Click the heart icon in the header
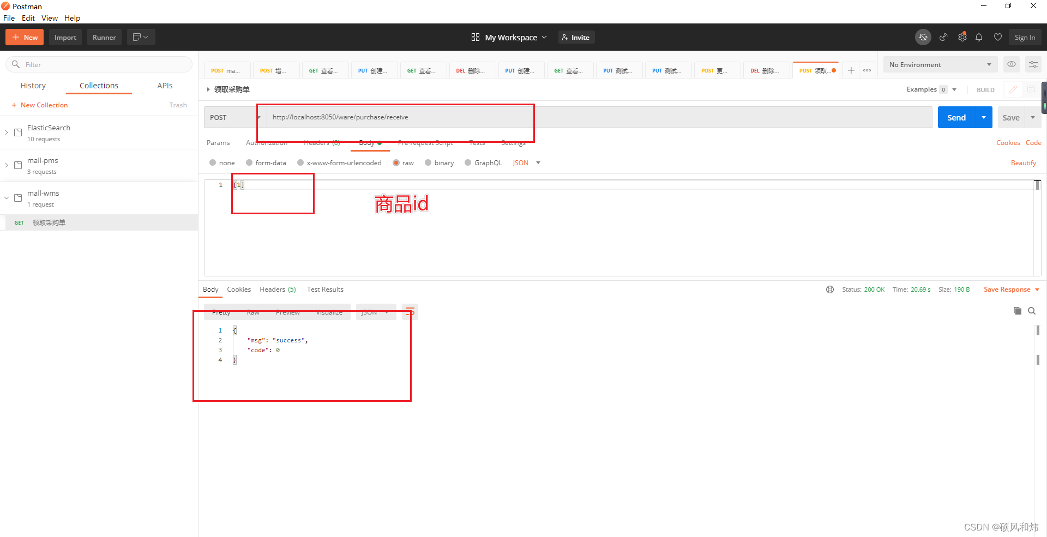This screenshot has height=537, width=1047. coord(997,37)
